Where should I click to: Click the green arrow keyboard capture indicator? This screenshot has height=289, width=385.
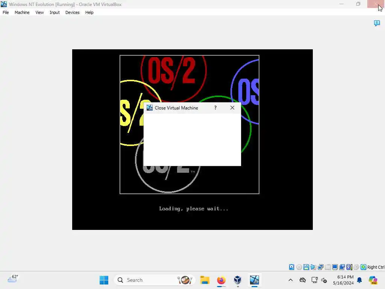pyautogui.click(x=364, y=267)
